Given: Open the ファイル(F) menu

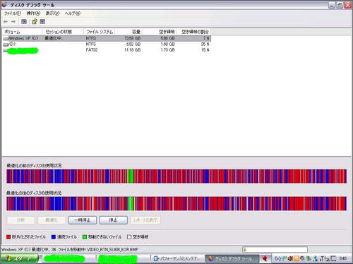Looking at the screenshot, I should [x=13, y=13].
